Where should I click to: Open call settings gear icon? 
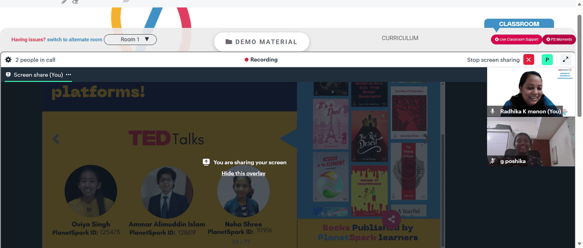(8, 60)
